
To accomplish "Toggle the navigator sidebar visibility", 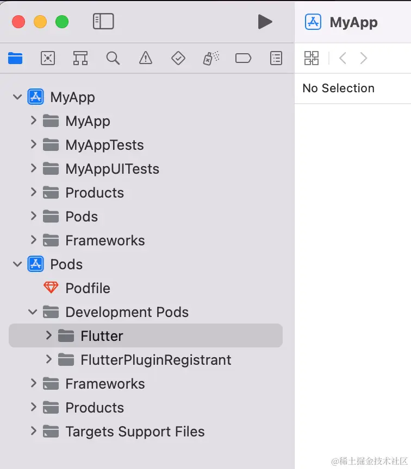I will click(103, 22).
